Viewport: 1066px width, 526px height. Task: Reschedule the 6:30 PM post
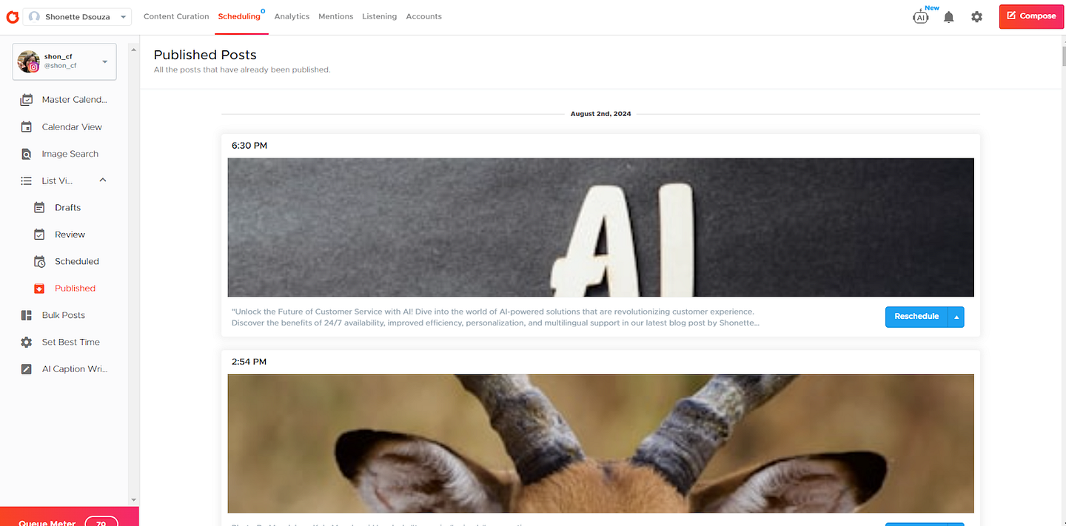coord(916,317)
